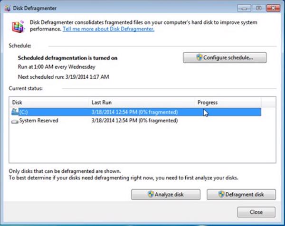Click the Last Run column header
285x226 pixels.
tap(142, 102)
